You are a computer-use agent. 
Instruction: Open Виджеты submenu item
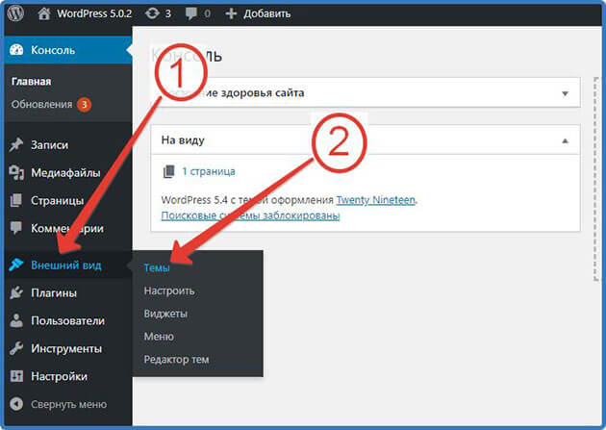point(165,314)
